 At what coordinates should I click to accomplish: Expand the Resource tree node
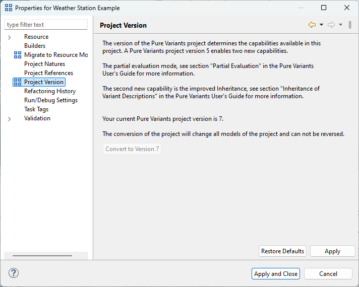coord(9,37)
